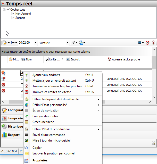Click the print icon in toolbar
This screenshot has width=157, height=164.
coord(81,43)
